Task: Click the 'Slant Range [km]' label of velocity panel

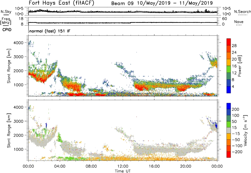Action: [x=9, y=130]
